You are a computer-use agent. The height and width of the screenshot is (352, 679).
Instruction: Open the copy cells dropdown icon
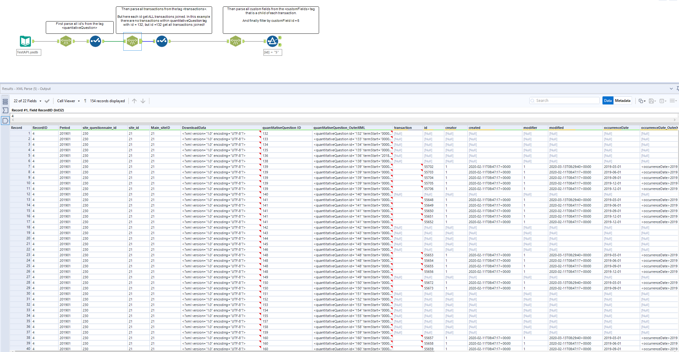coord(642,101)
